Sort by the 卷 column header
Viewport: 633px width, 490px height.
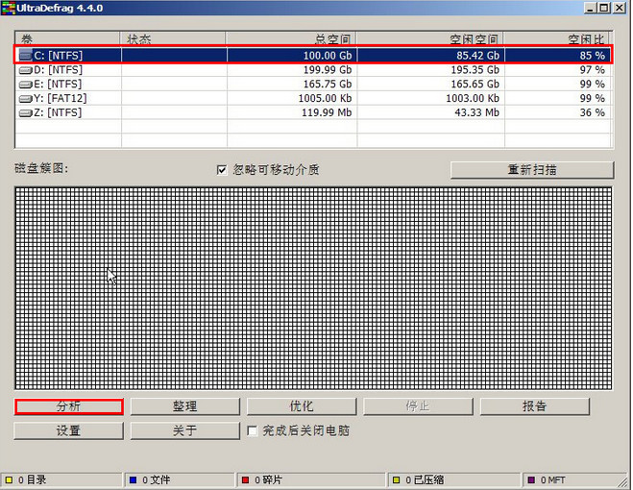coord(68,38)
